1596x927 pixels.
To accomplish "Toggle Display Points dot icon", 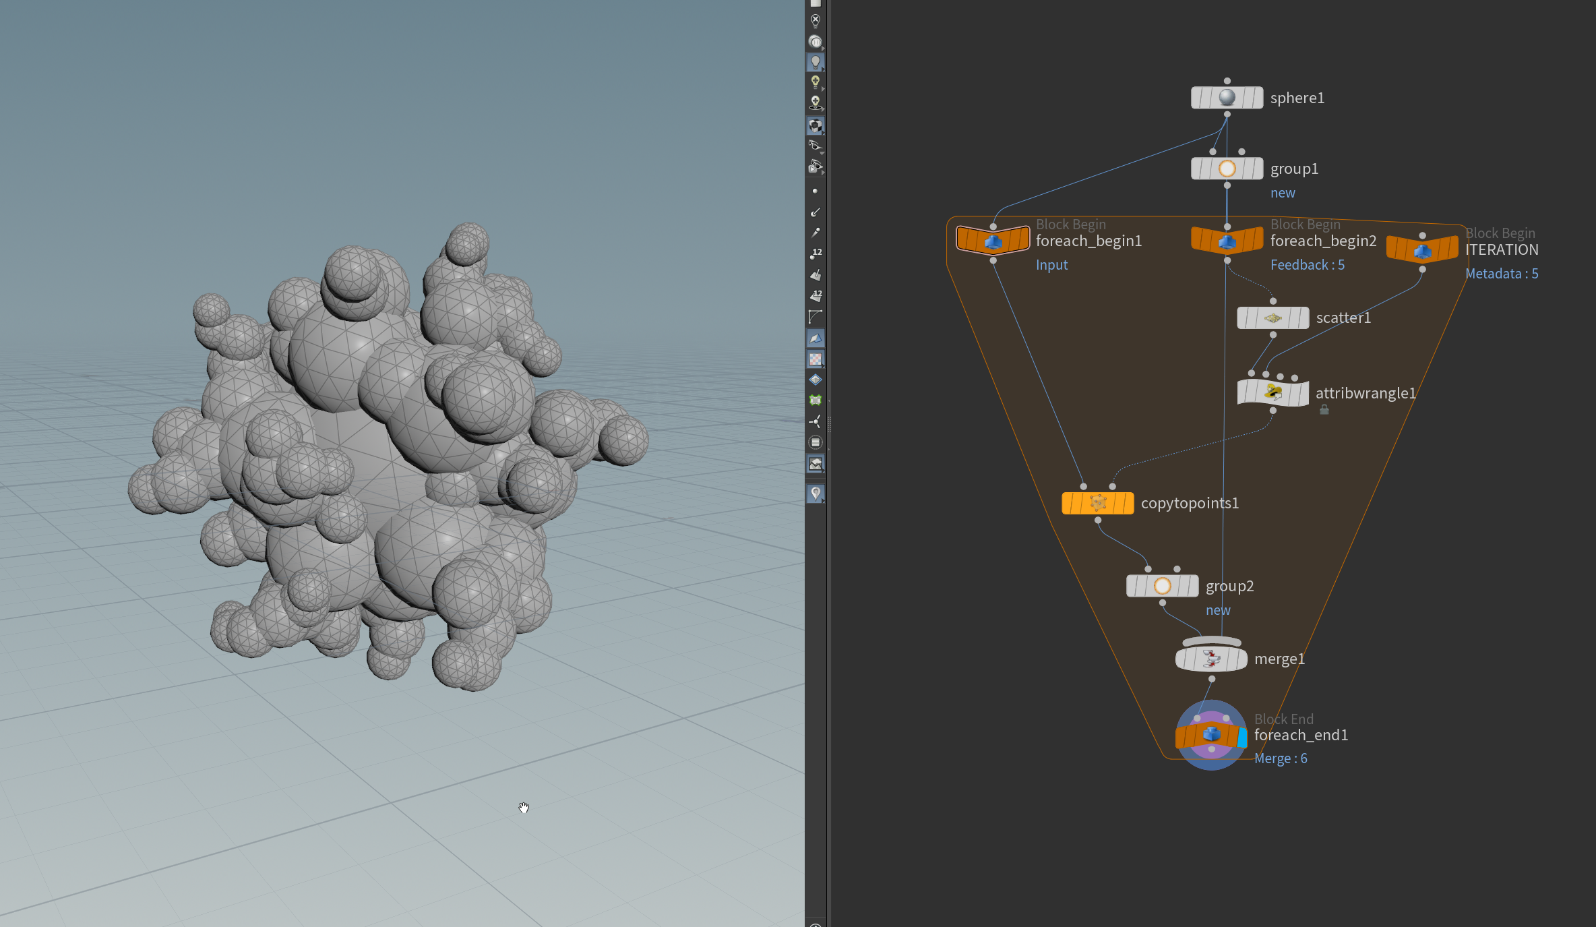I will click(816, 191).
